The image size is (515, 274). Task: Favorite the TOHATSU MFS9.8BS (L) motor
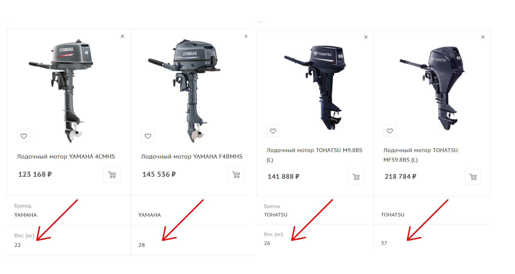390,131
